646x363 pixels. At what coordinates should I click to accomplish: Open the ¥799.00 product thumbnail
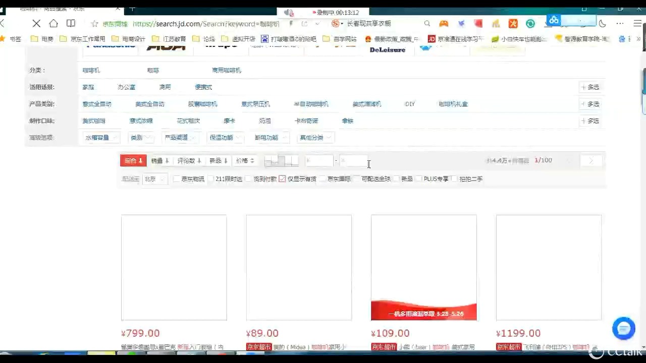174,268
